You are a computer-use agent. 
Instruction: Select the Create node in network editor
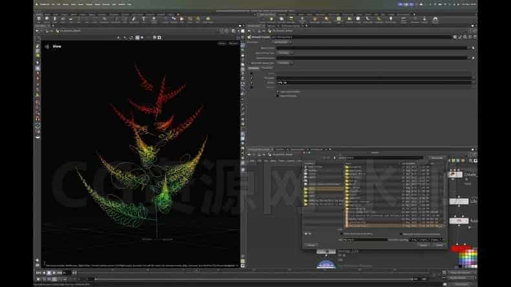[x=455, y=175]
